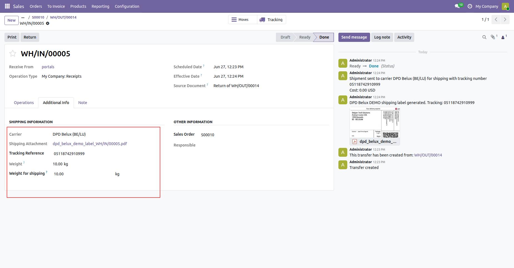Click Send message button
Viewport: 514px width, 268px height.
(354, 37)
